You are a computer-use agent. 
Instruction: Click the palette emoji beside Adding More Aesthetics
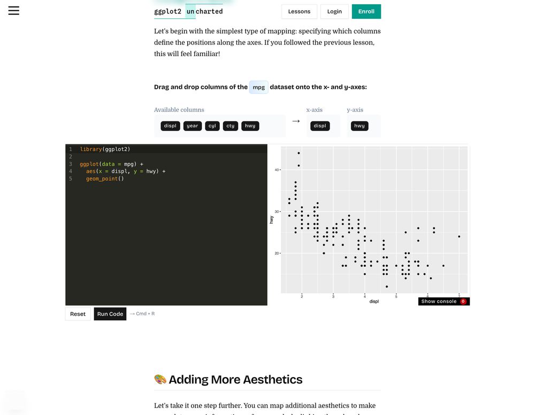[160, 379]
